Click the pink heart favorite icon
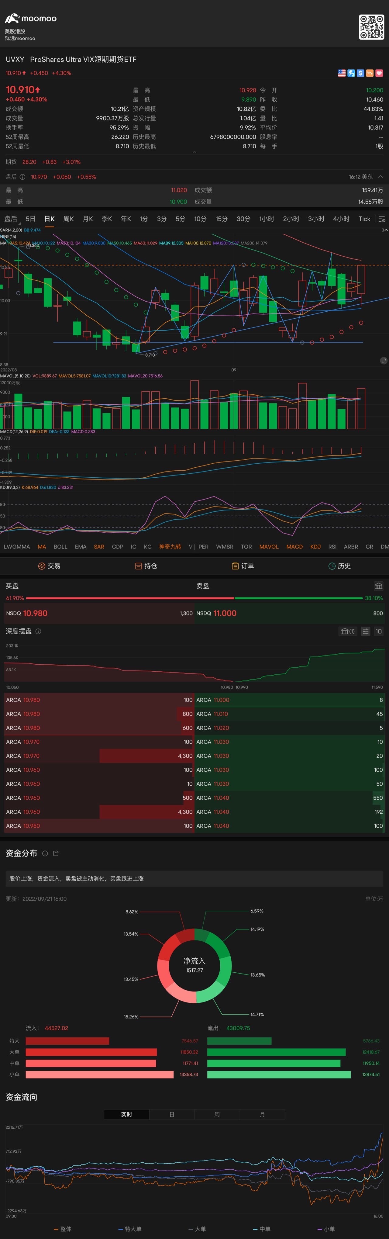This screenshot has height=1239, width=389. coord(379,73)
